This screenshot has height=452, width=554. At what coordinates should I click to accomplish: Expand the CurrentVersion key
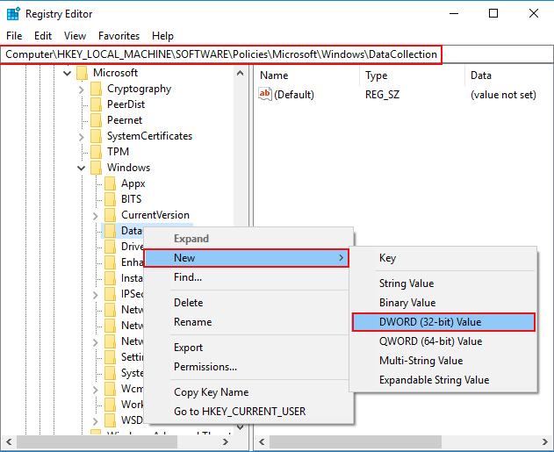pos(96,215)
